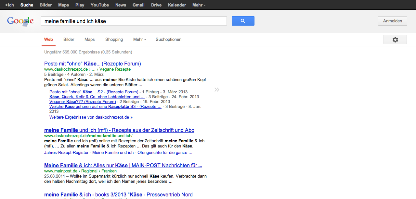Image resolution: width=416 pixels, height=199 pixels.
Task: Click into the search query field
Action: [x=133, y=21]
